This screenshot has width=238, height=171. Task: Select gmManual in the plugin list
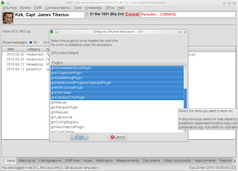[x=117, y=103]
